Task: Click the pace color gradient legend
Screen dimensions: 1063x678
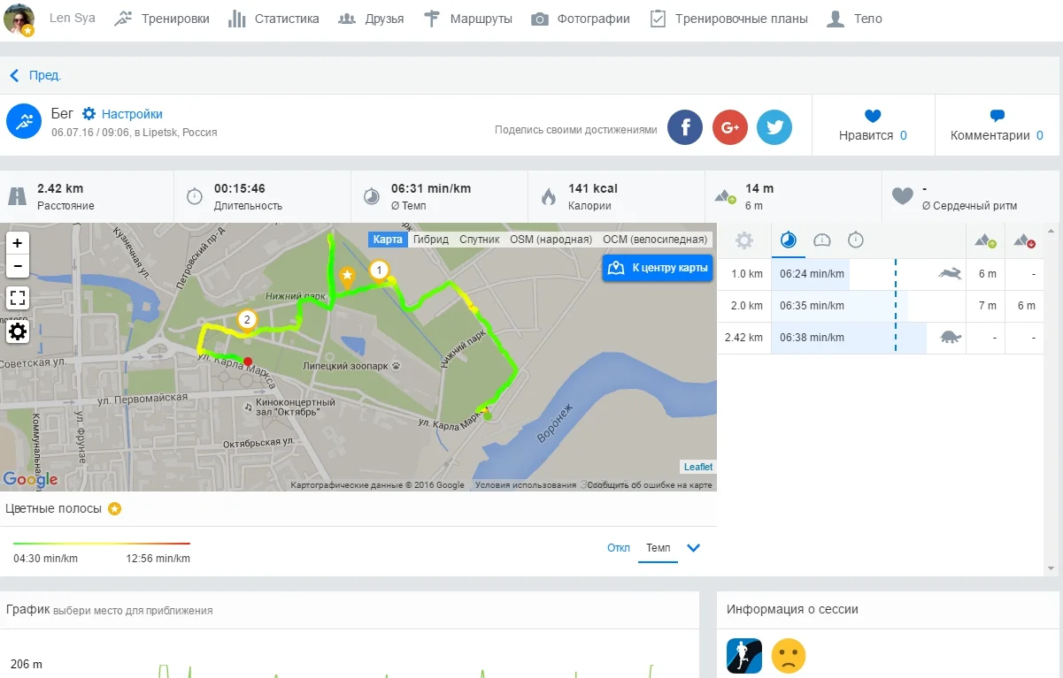Action: pos(102,544)
